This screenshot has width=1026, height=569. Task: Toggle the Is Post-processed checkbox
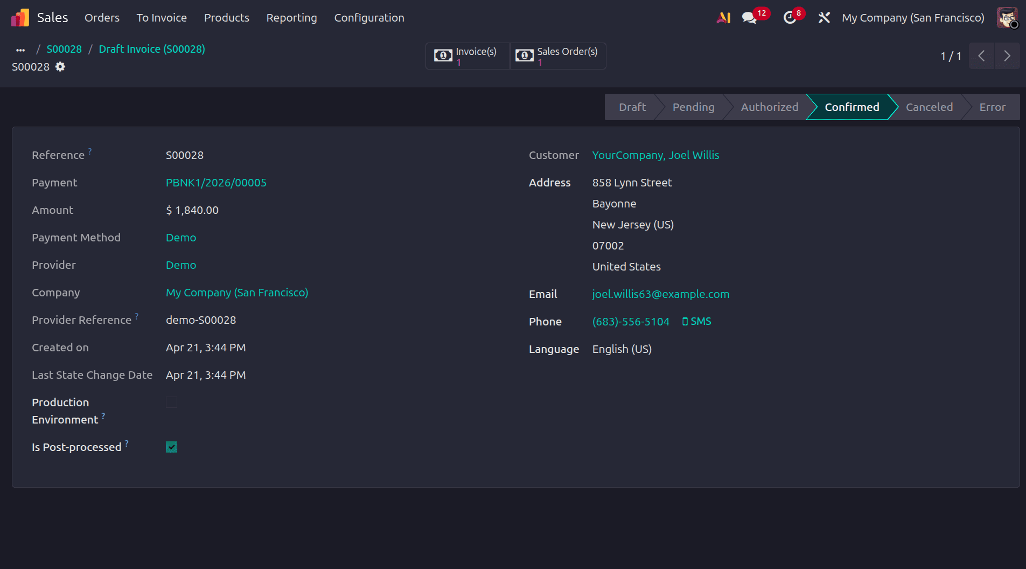[x=171, y=447]
